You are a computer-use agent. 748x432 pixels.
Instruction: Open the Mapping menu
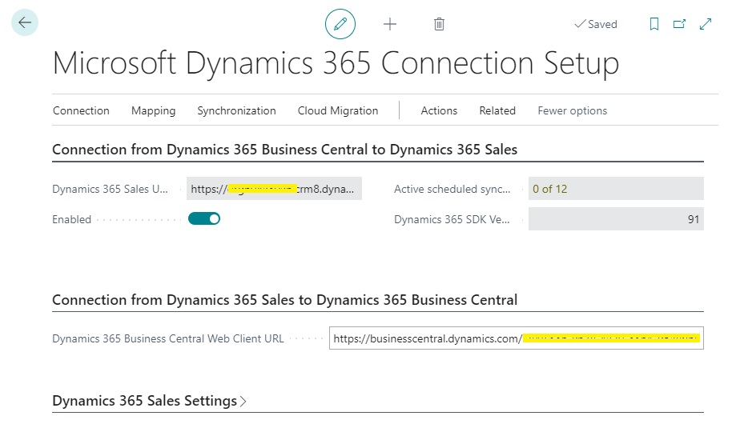tap(153, 110)
